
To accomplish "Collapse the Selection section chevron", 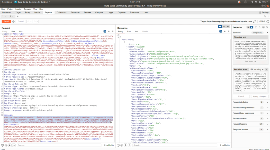I will 267,33.
